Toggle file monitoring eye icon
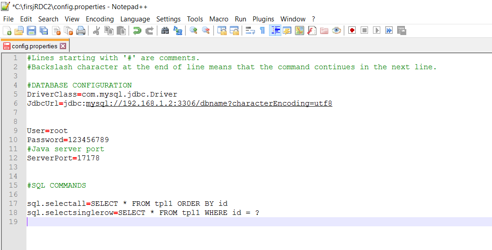 (x=337, y=31)
